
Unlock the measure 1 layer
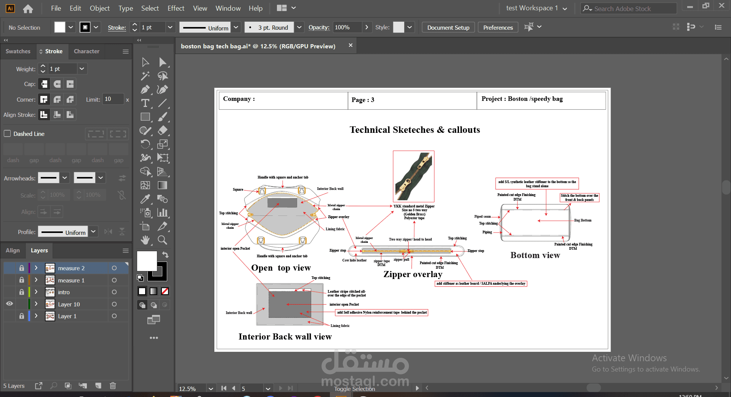click(x=22, y=280)
